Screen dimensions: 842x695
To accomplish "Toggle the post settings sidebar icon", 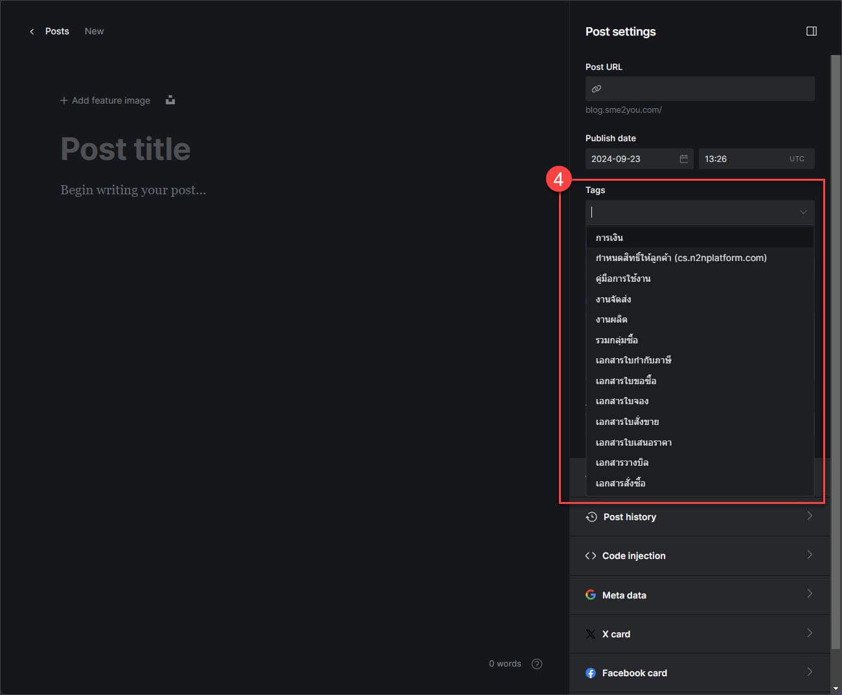I will pos(811,31).
